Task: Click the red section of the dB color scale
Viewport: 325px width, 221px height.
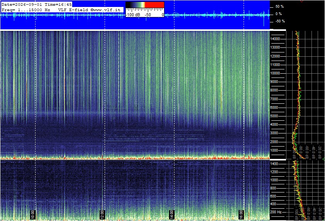Action: click(154, 5)
